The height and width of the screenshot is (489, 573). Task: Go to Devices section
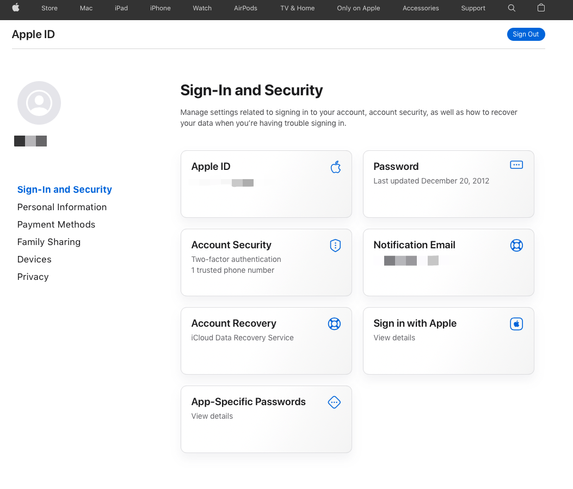[x=34, y=259]
